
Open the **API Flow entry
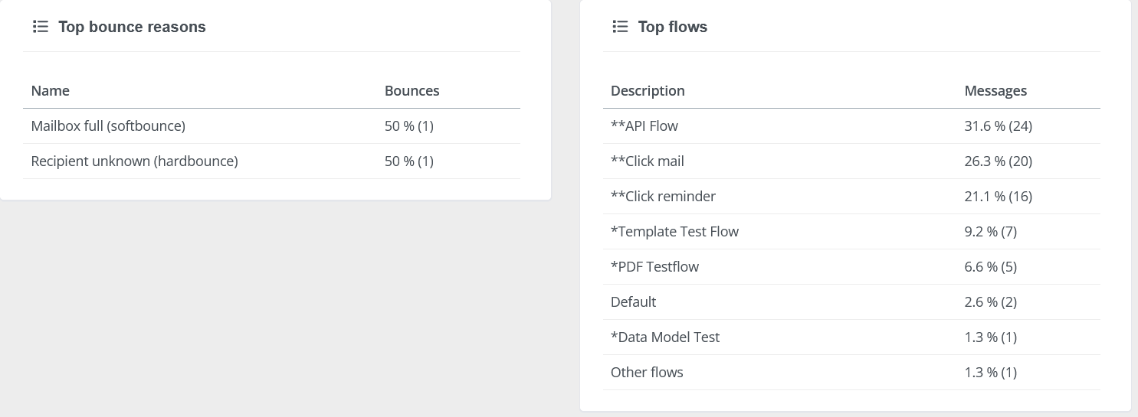(644, 125)
